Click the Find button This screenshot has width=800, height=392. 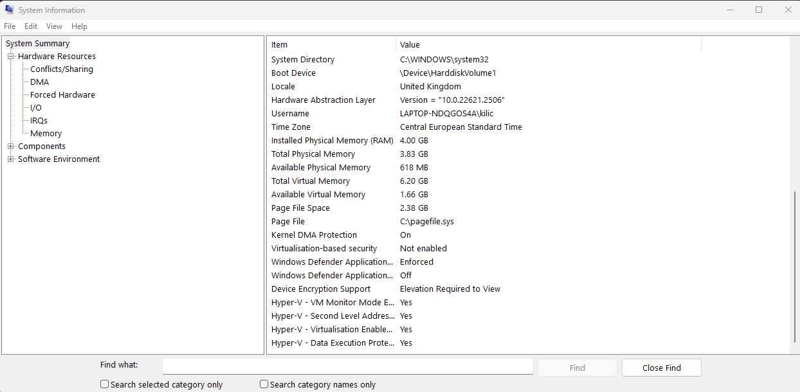pos(577,368)
